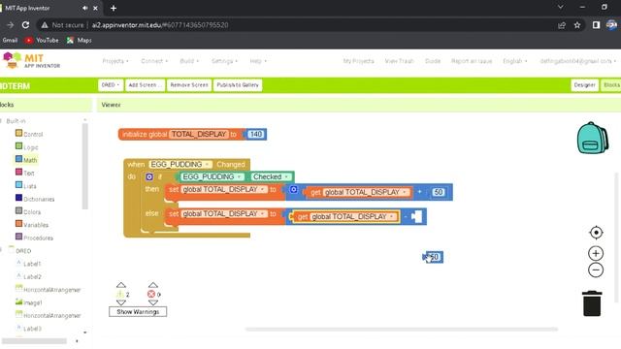Go to previous warning with up arrow
The image size is (621, 349).
pos(121,285)
